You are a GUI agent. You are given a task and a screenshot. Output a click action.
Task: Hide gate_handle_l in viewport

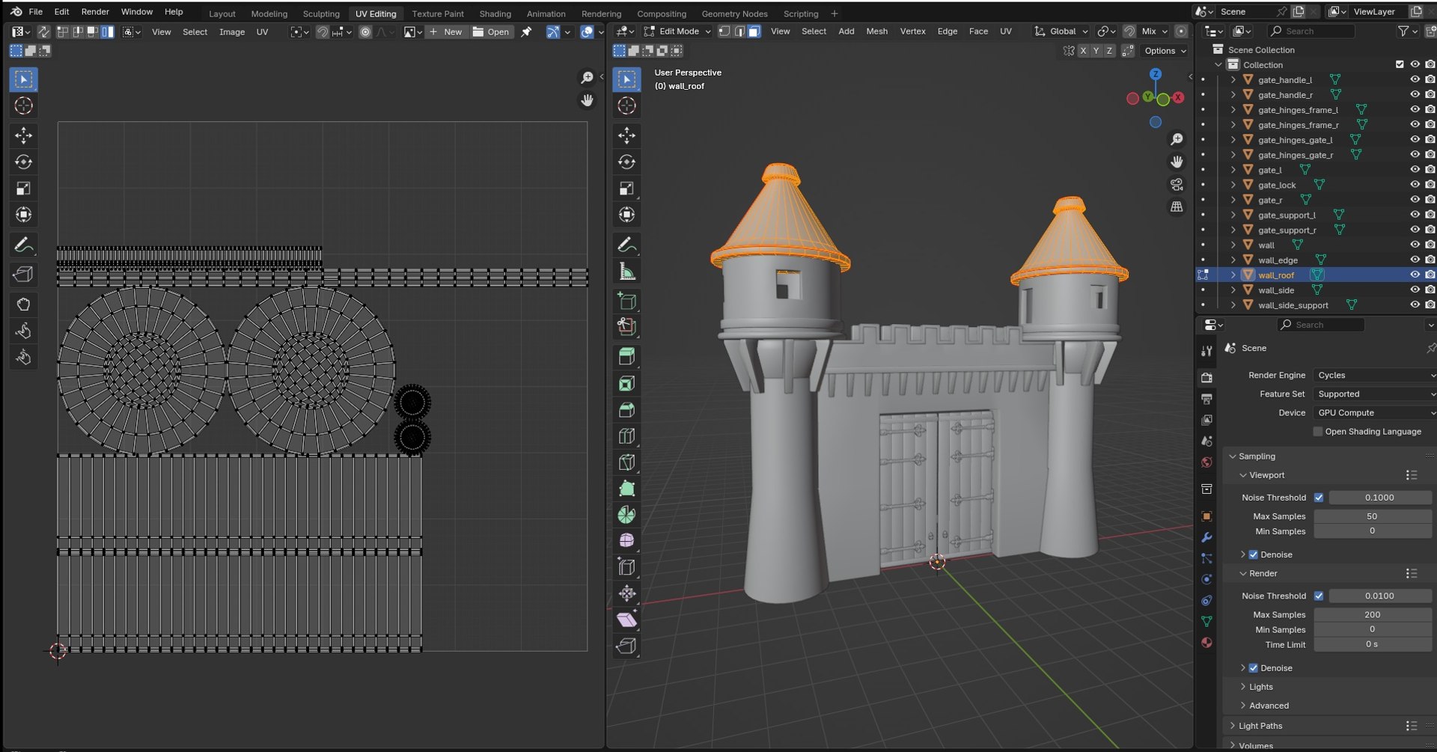click(x=1415, y=79)
